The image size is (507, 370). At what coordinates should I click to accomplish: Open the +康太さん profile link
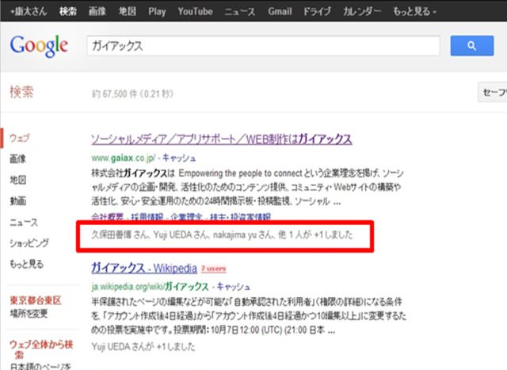point(29,11)
